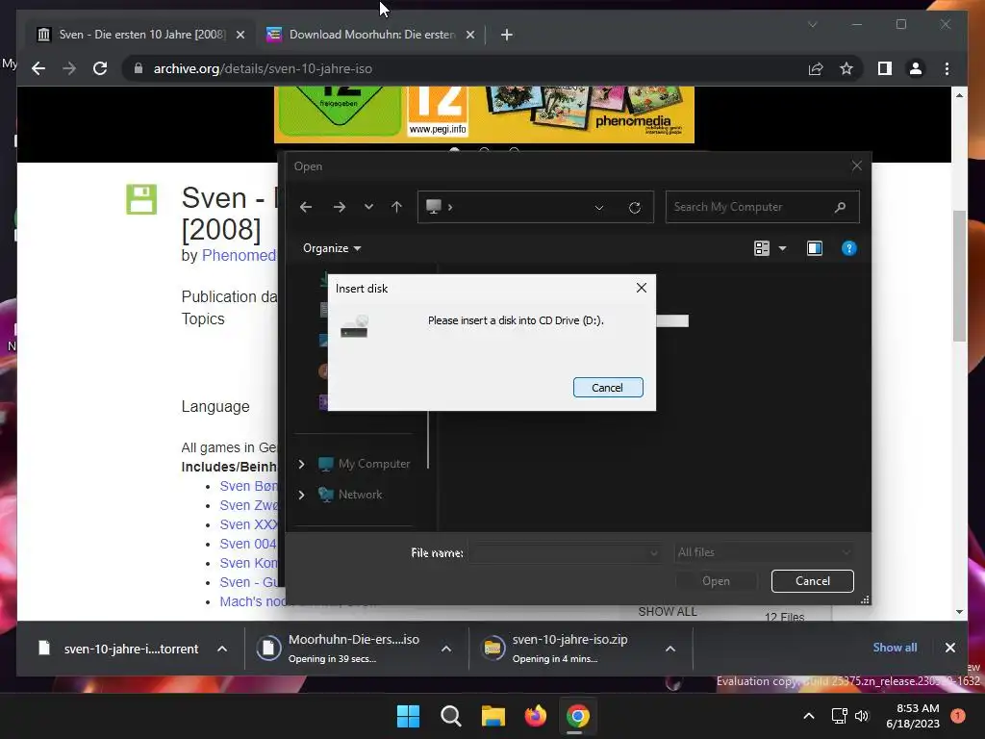
Task: Open the Sven XXX link
Action: pos(249,524)
